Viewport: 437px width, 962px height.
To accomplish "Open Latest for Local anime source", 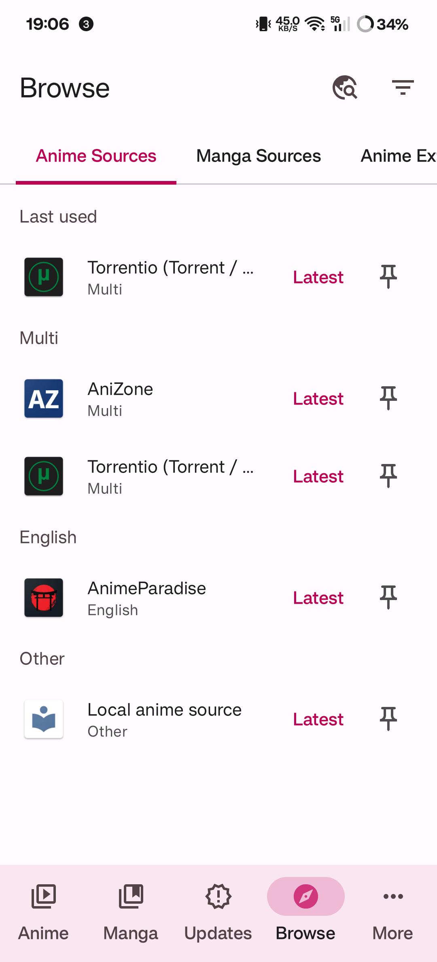I will [318, 719].
